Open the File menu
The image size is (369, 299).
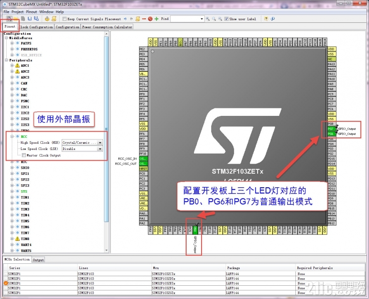6,12
